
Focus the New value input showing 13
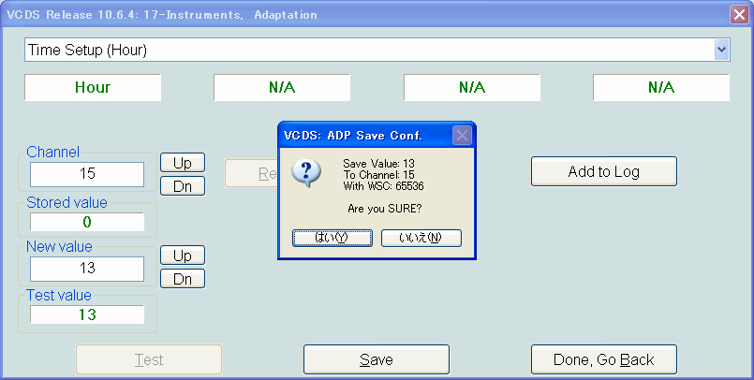(87, 269)
